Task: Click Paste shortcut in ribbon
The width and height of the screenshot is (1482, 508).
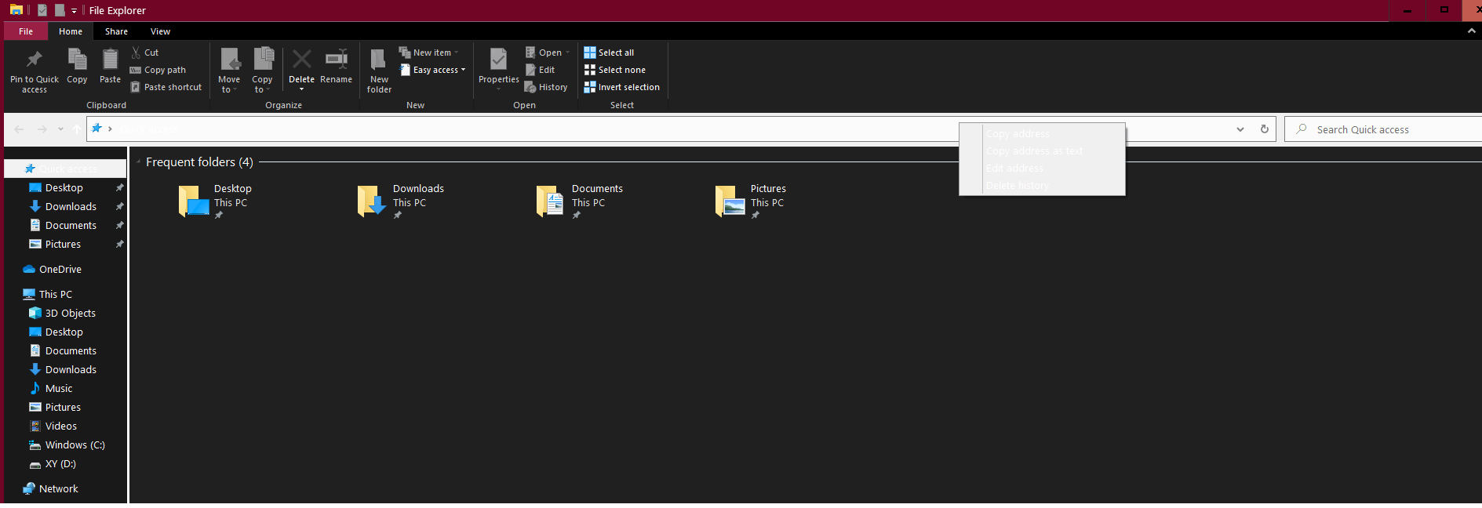Action: (x=166, y=87)
